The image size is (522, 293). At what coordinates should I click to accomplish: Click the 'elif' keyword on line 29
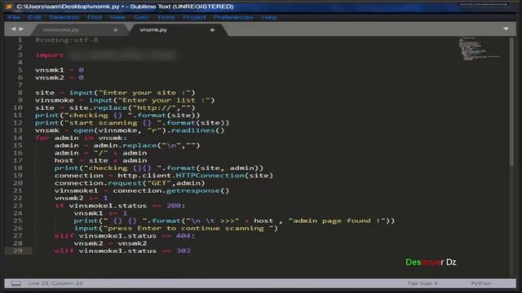[64, 251]
